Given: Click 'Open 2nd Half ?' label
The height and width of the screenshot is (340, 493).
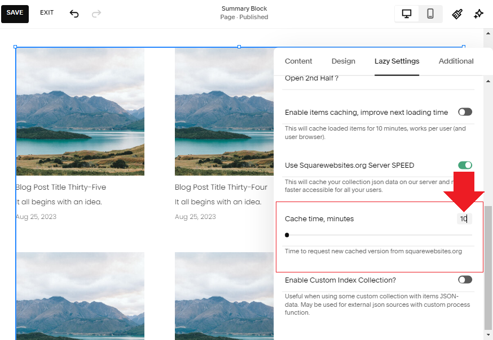Looking at the screenshot, I should point(311,78).
